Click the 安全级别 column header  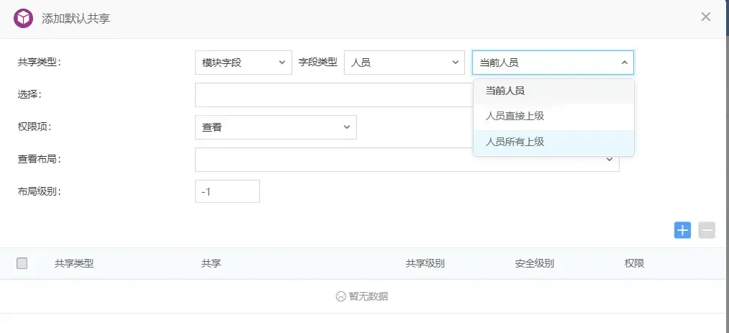tap(534, 264)
